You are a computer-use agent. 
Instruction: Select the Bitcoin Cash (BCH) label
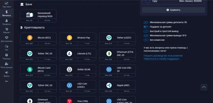[44, 69]
